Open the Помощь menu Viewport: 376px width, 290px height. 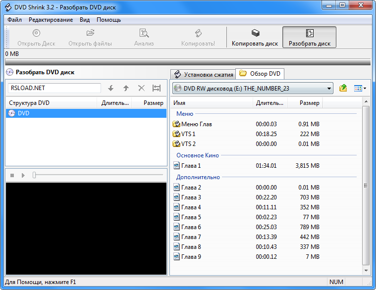108,20
